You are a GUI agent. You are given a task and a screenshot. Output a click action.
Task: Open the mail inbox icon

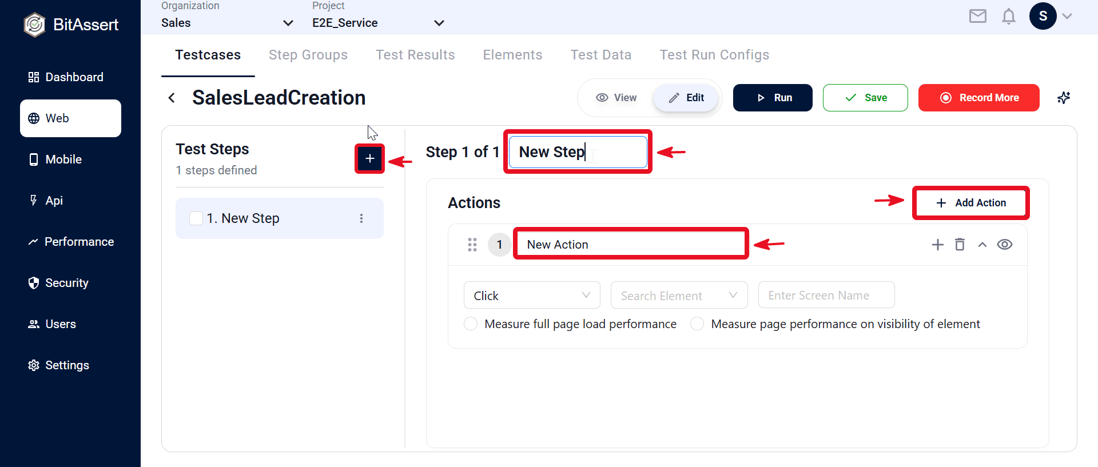pos(978,16)
